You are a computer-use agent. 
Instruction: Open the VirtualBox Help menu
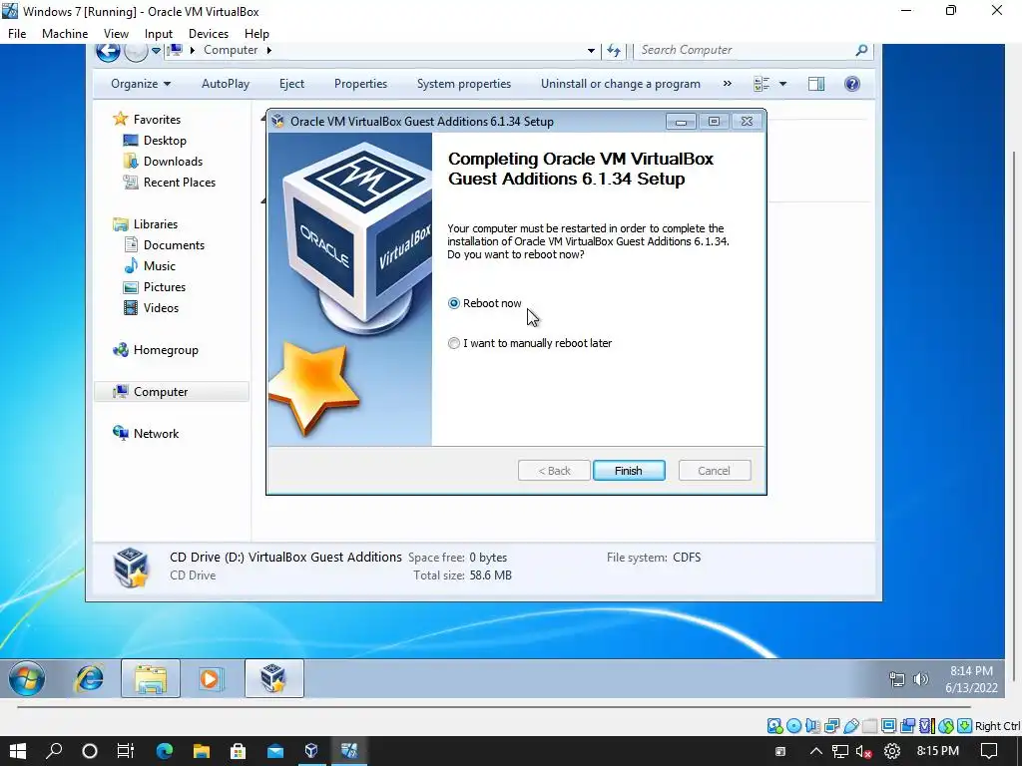[256, 34]
